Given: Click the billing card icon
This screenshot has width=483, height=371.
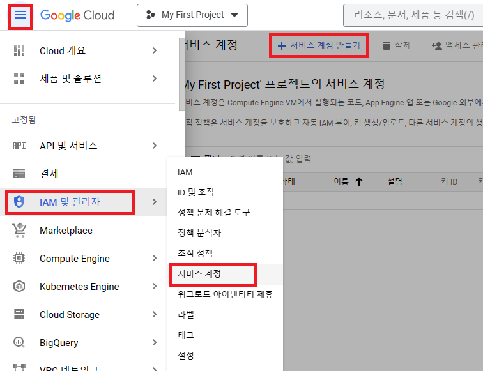Looking at the screenshot, I should coord(19,174).
